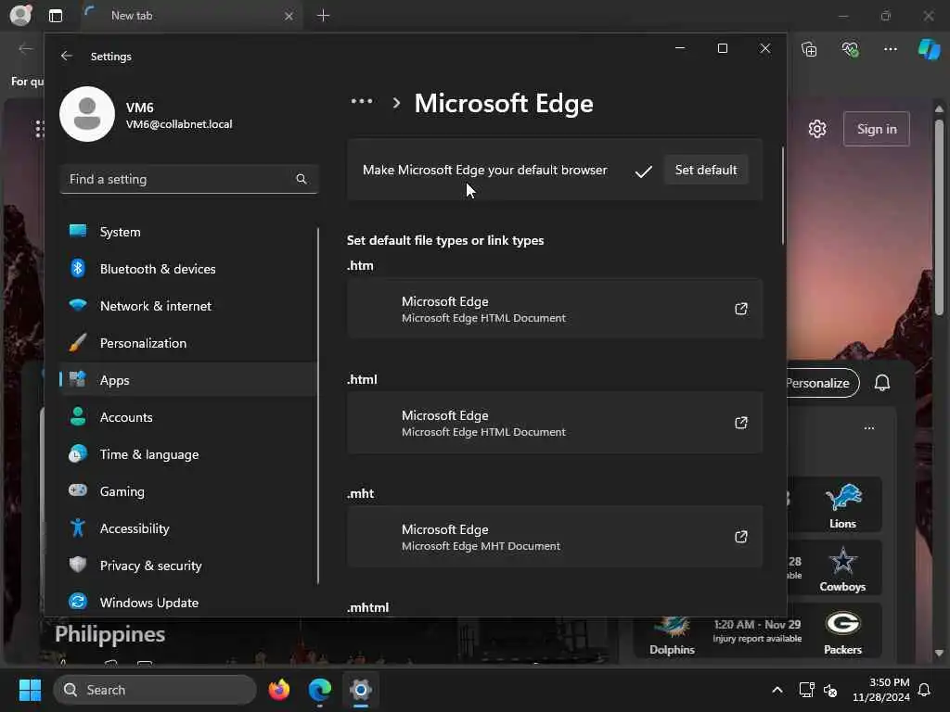Open Collections icon in Edge toolbar
The height and width of the screenshot is (712, 950).
tap(809, 49)
